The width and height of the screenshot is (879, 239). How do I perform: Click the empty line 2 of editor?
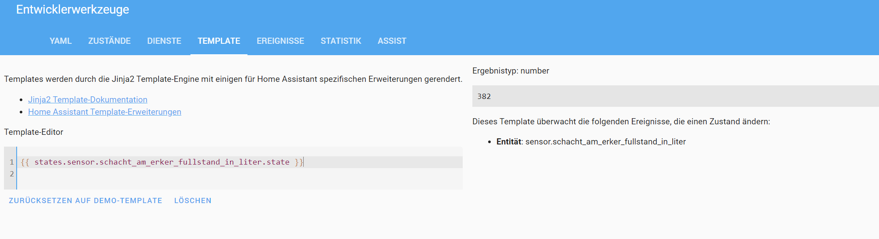240,174
